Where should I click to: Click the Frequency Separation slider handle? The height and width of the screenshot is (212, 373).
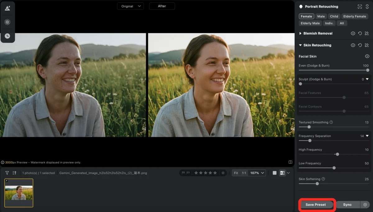(310, 141)
